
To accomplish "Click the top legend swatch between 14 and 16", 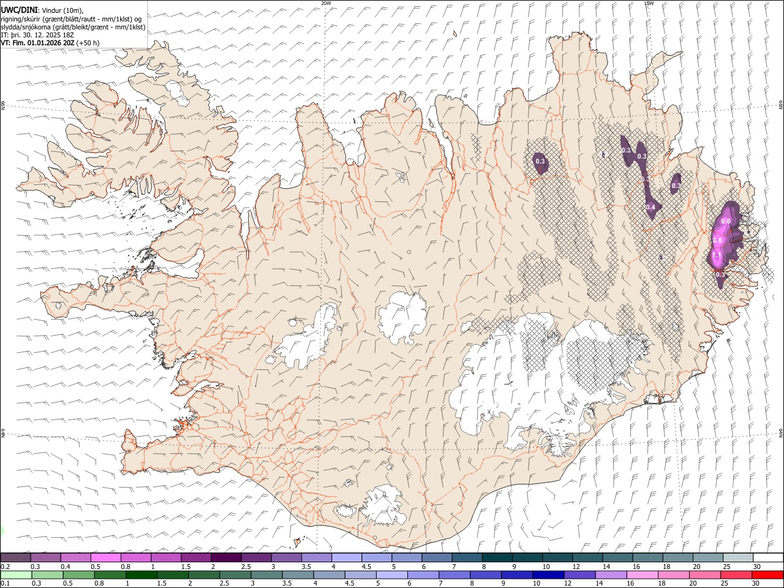I will coord(617,558).
